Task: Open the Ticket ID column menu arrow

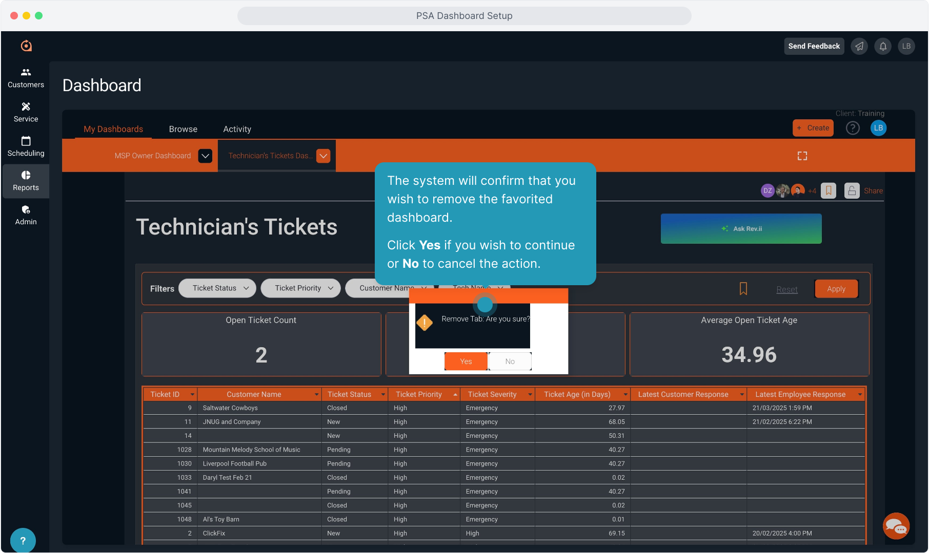Action: pyautogui.click(x=192, y=394)
